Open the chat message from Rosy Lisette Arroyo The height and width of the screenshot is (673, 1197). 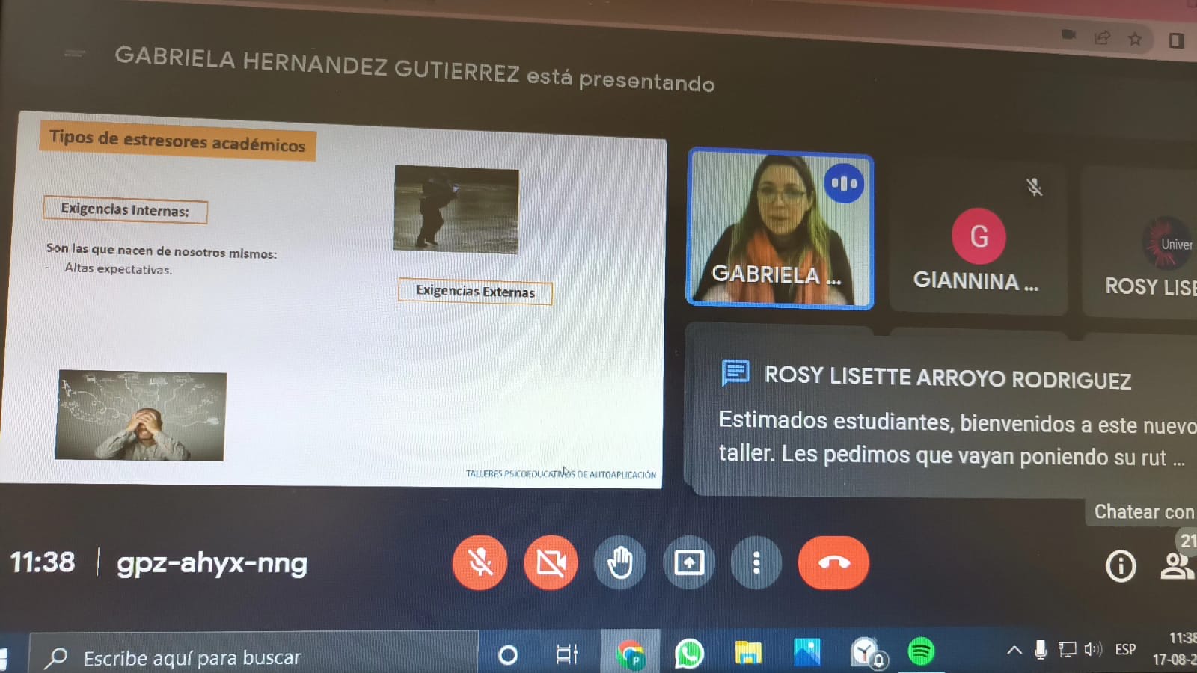[943, 413]
